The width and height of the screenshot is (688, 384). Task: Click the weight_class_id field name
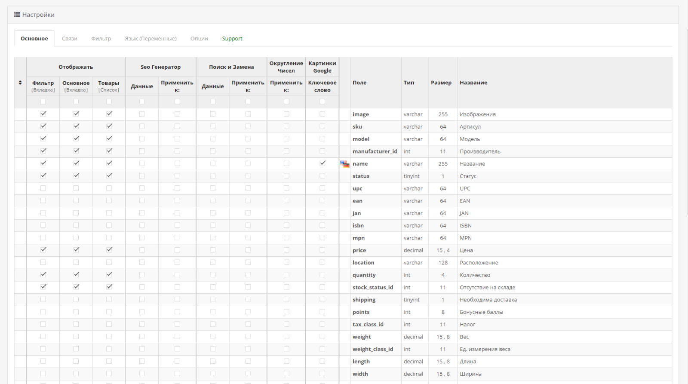[x=373, y=349]
